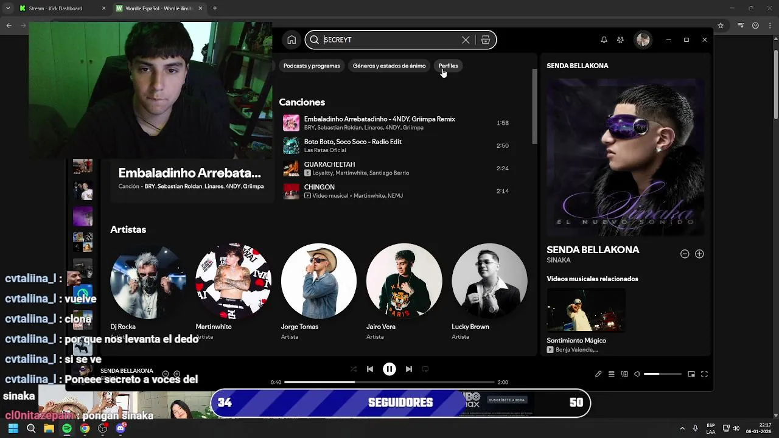Screen dimensions: 779x438
Task: Close the Stream - Kick Dashboard tab
Action: coord(104,9)
